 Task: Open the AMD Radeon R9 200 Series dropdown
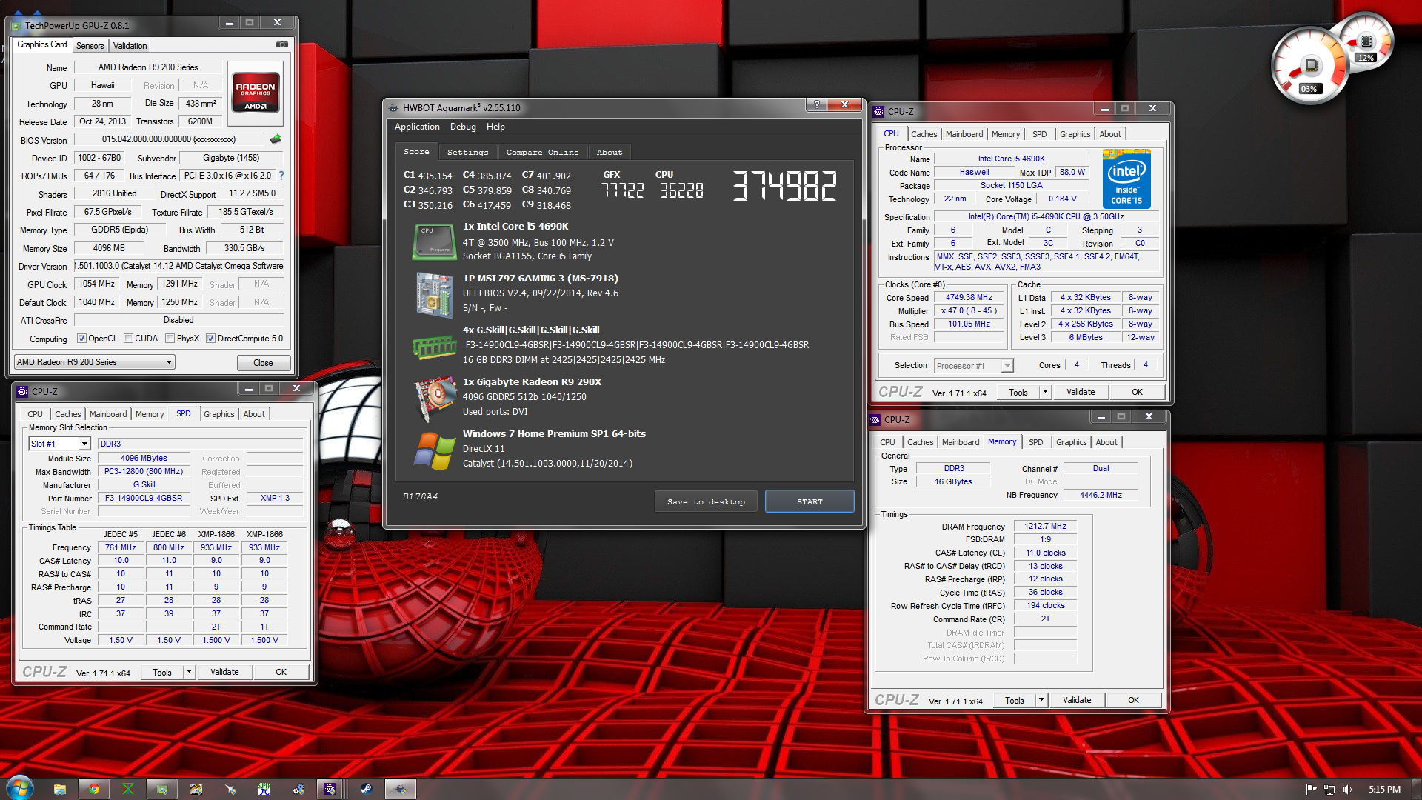pos(94,362)
